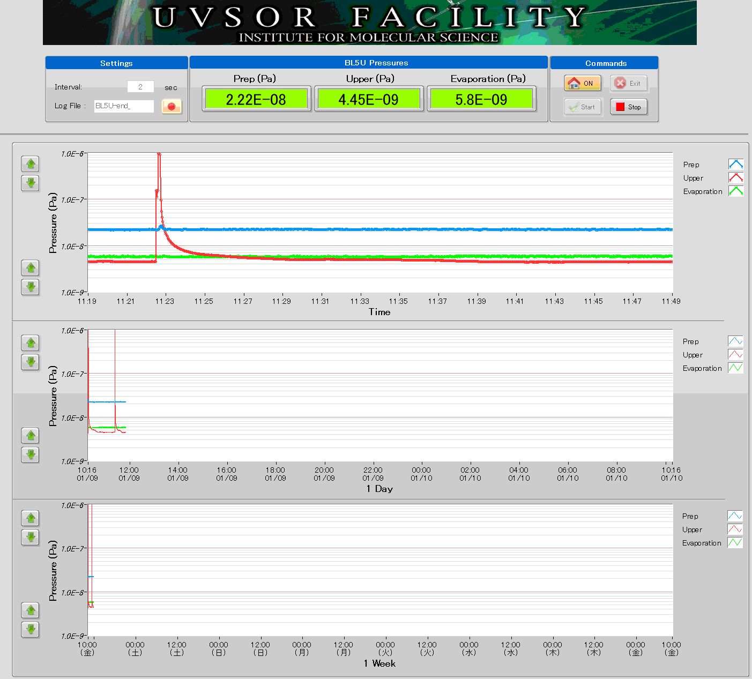Lower bottom limit of 1 Week chart axis
The width and height of the screenshot is (752, 679).
click(x=31, y=629)
